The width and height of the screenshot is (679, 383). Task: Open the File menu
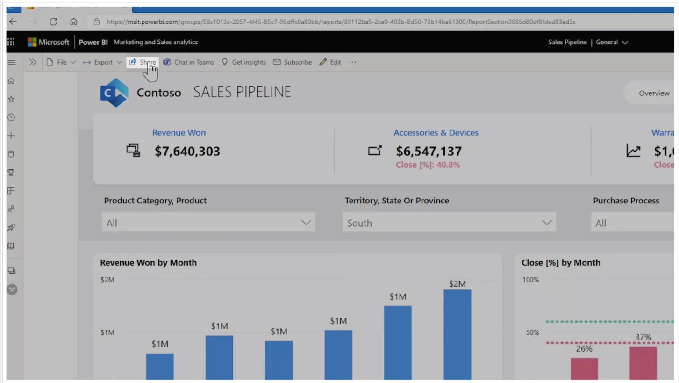(61, 62)
